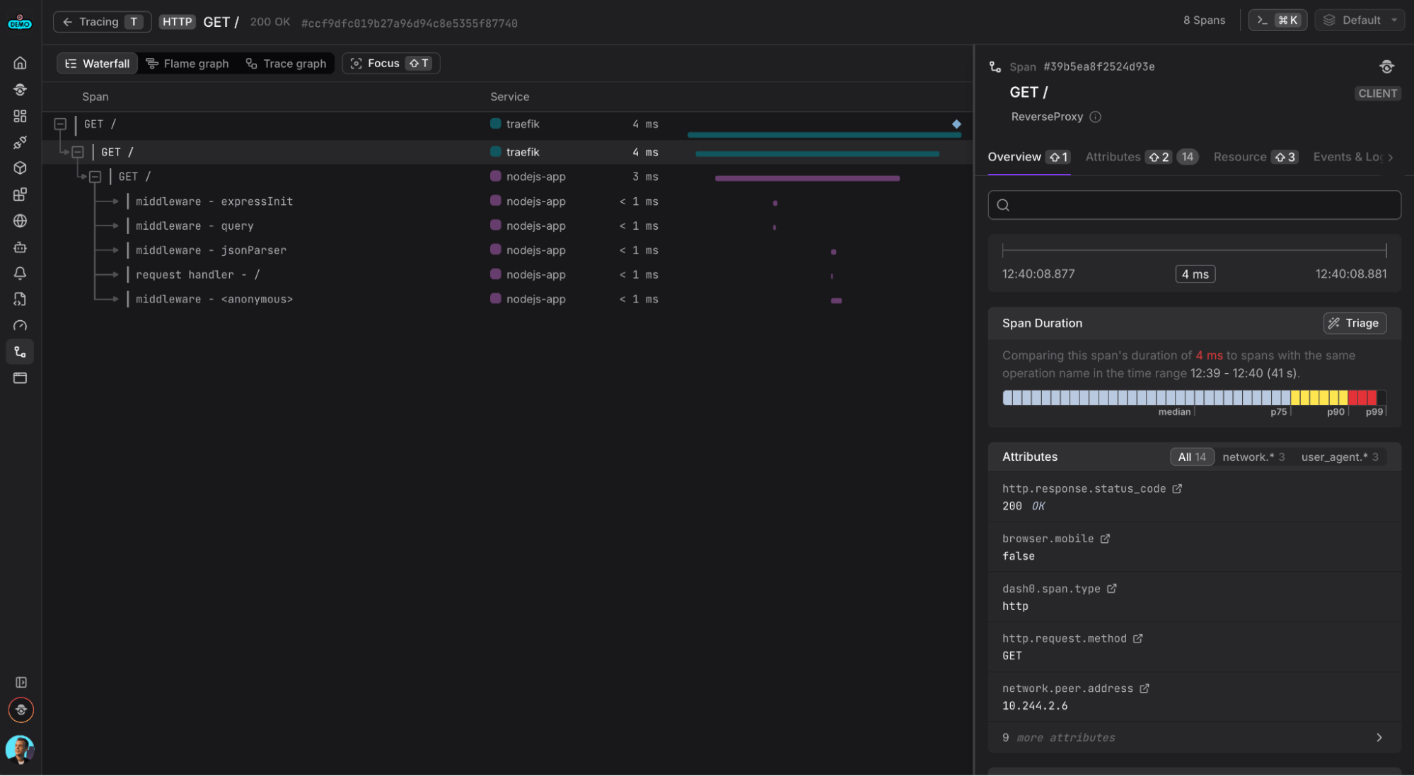Click the span duration percentile histogram
Image resolution: width=1414 pixels, height=776 pixels.
pyautogui.click(x=1194, y=398)
